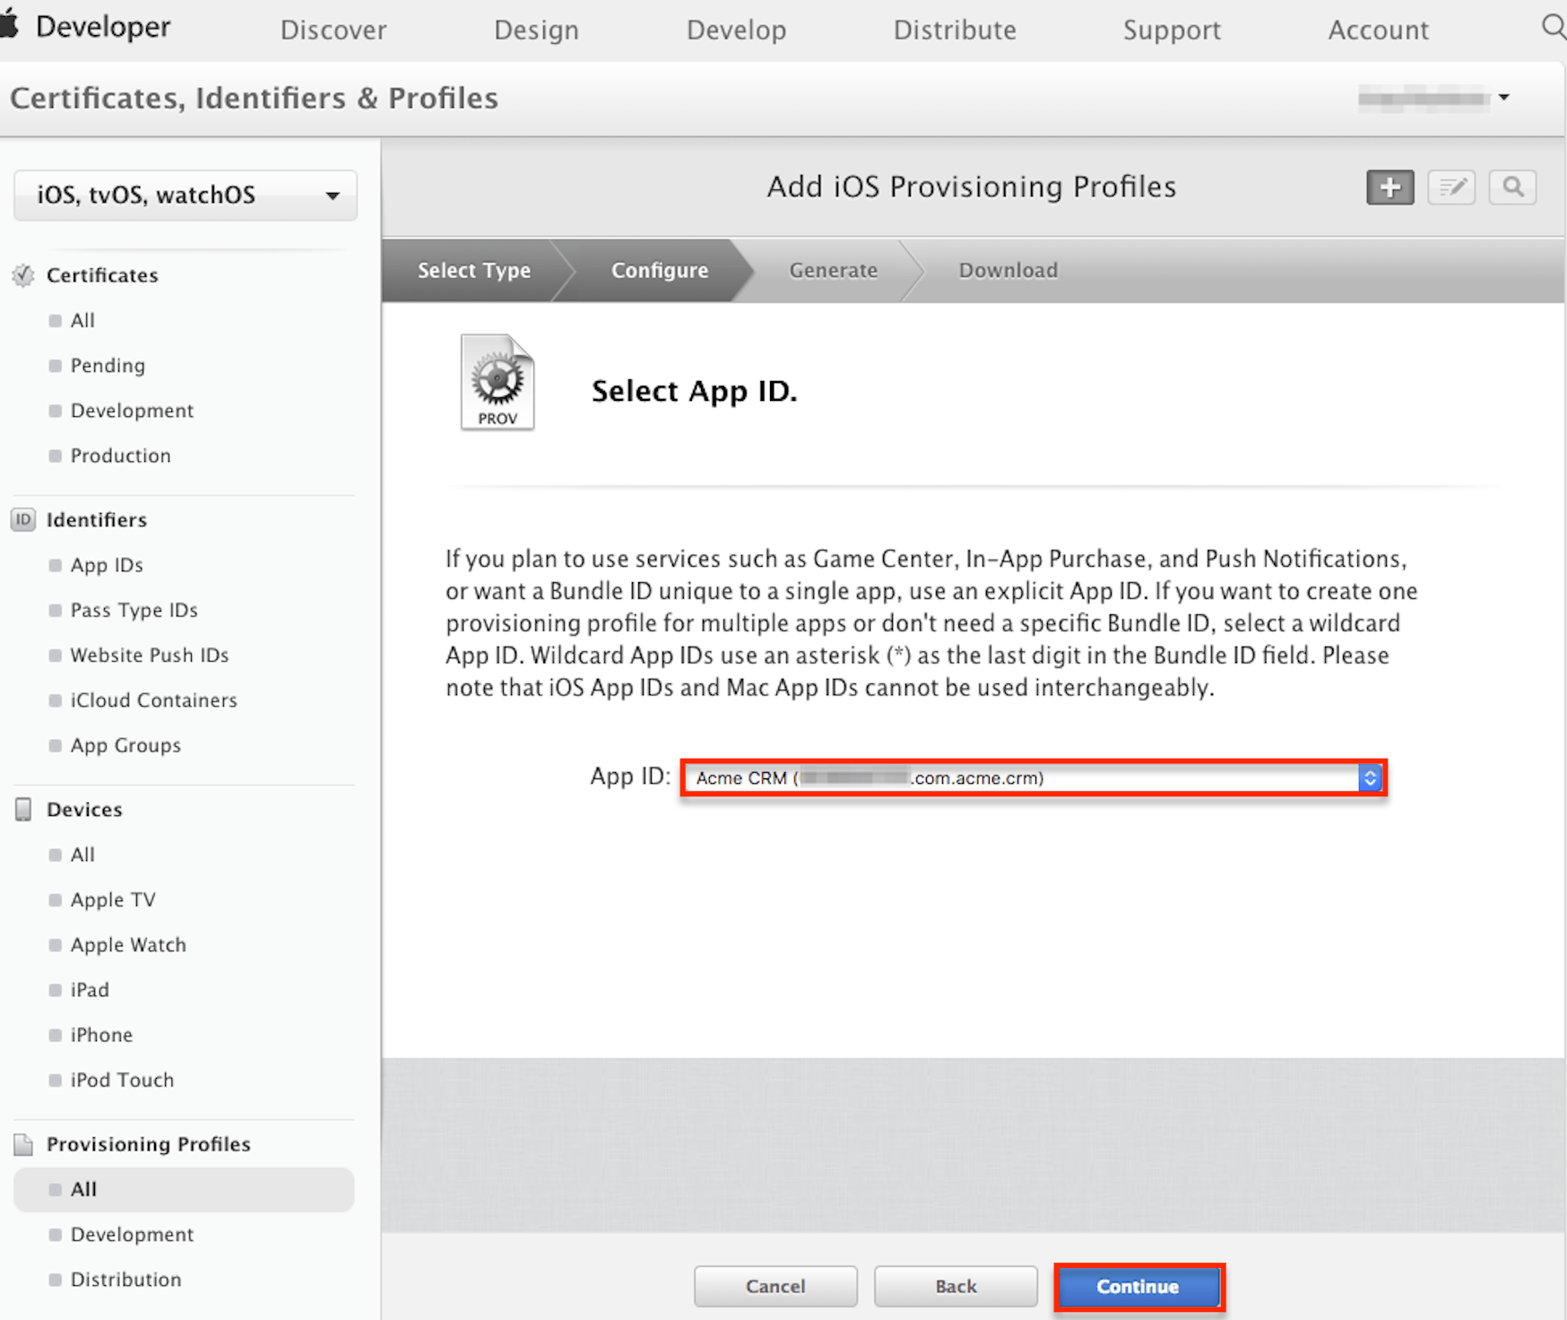Click the search profiles magnifier icon
Screen dimensions: 1567x1320
click(x=1513, y=187)
